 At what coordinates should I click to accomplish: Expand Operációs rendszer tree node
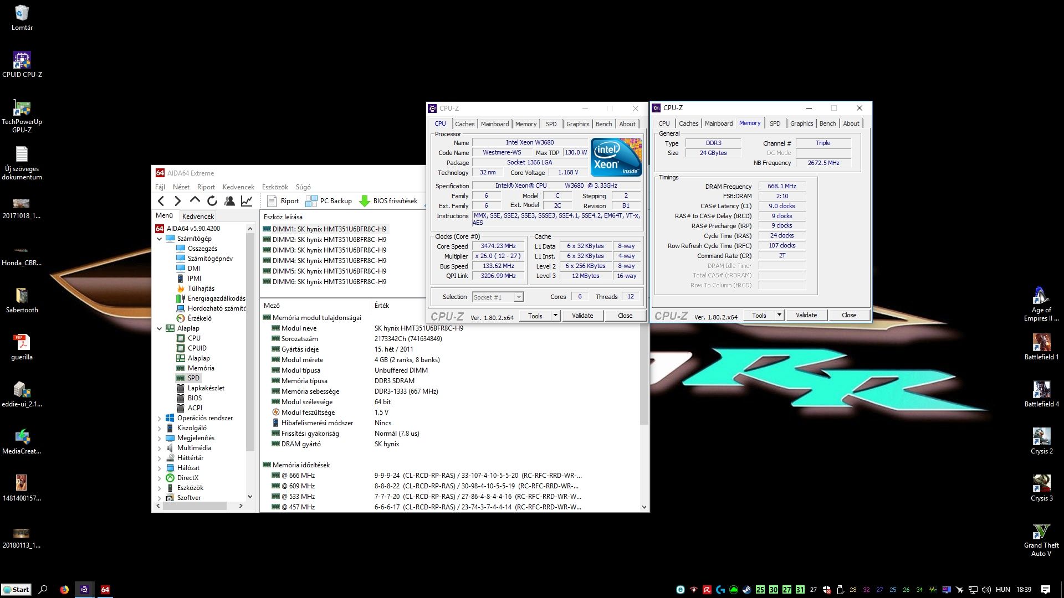pos(160,419)
